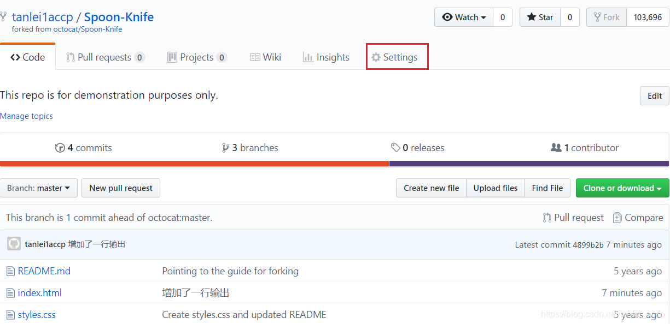Click the watchers count next to Watch
The image size is (670, 324).
503,17
